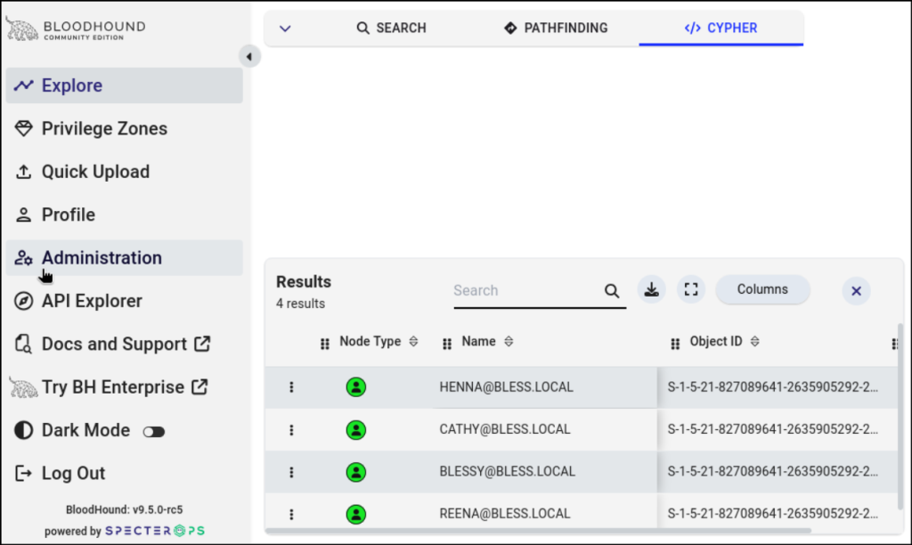
Task: Select the CYPHER tab
Action: click(x=721, y=28)
